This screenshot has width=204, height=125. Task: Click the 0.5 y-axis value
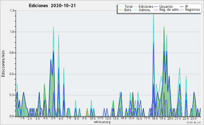click(x=12, y=74)
